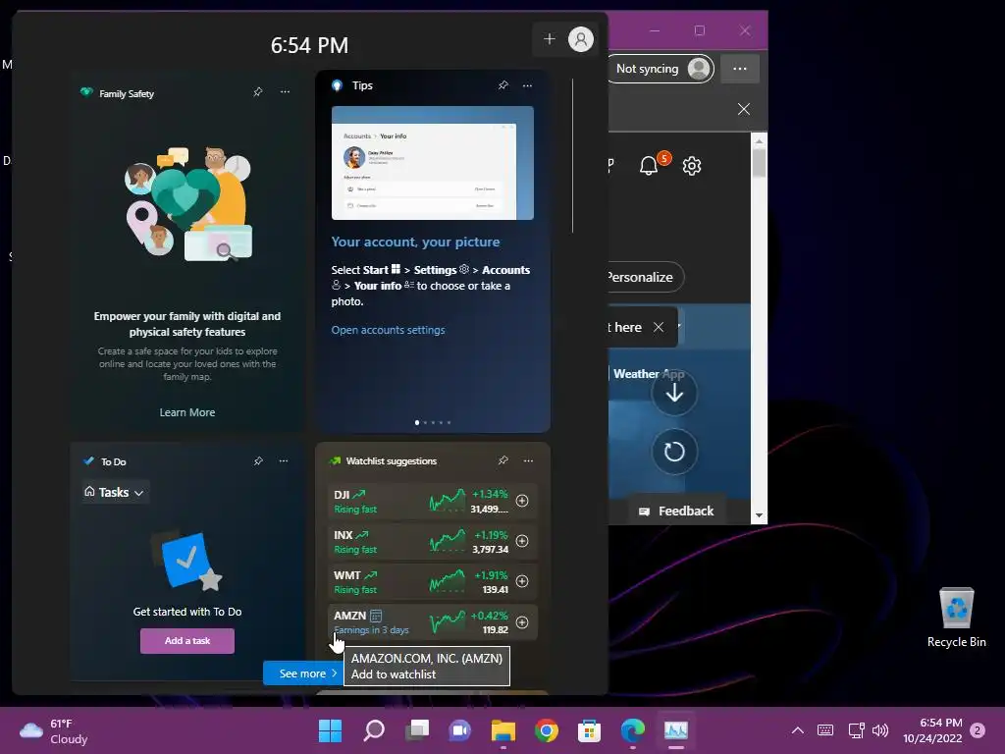Viewport: 1005px width, 754px height.
Task: Pin the Family Safety widget
Action: tap(258, 92)
